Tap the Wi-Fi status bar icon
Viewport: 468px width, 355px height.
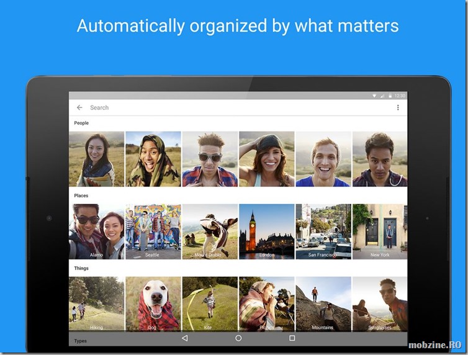tap(374, 96)
